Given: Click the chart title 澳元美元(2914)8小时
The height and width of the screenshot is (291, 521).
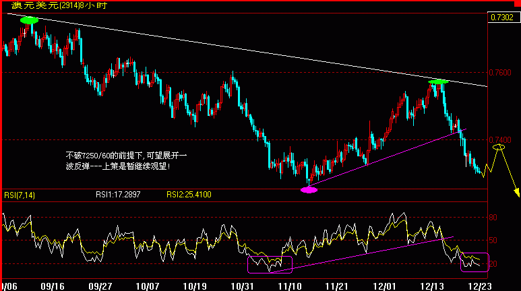Looking at the screenshot, I should coord(59,5).
